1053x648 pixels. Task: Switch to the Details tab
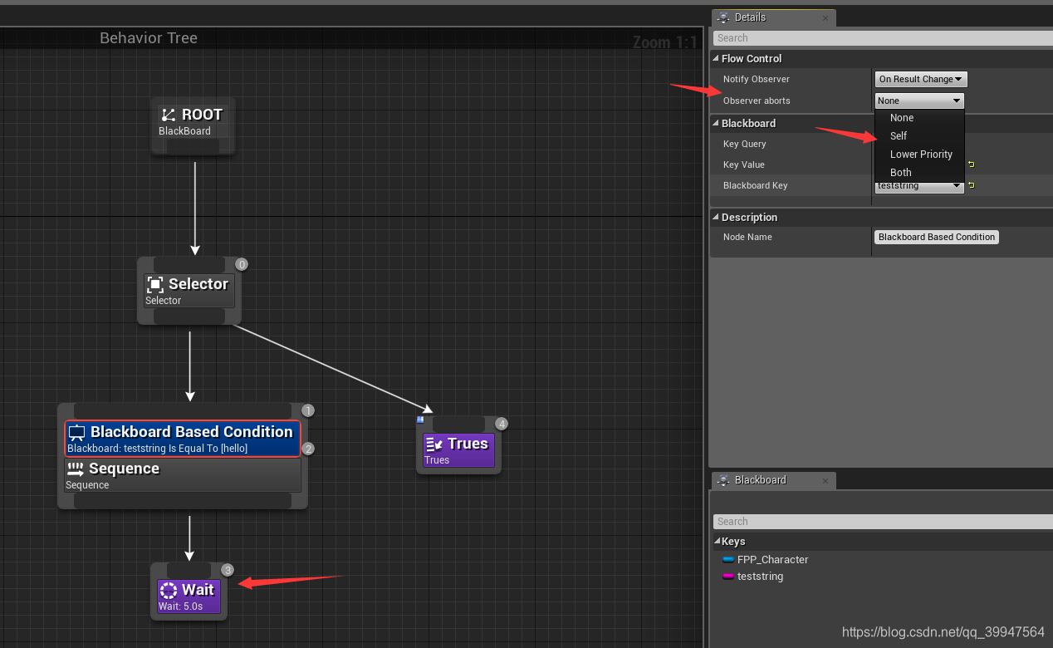tap(773, 17)
